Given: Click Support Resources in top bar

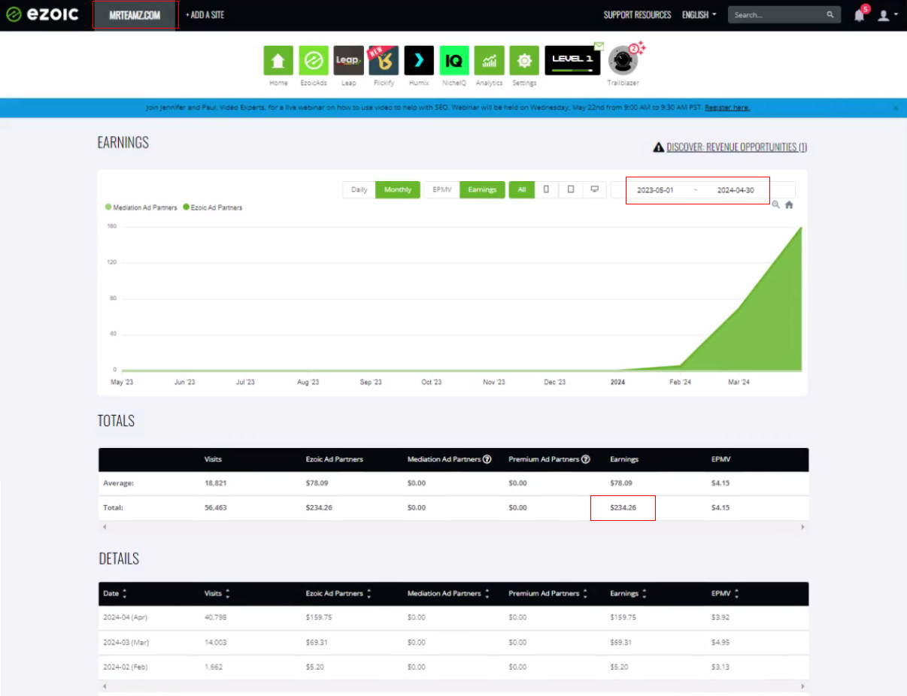Looking at the screenshot, I should (x=637, y=15).
